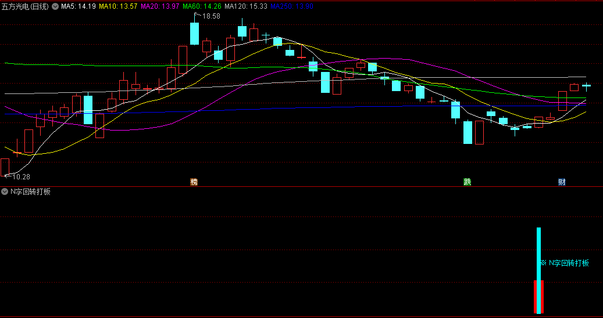Select the red candlestick at the 10.28 low

coord(5,168)
